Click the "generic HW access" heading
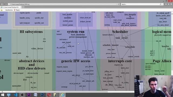Screen dimensions: 173x97 (x=76, y=61)
